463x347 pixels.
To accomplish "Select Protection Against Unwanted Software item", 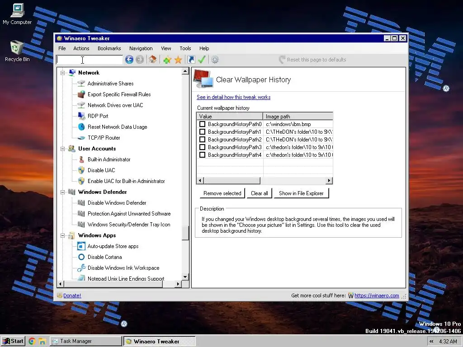I will pyautogui.click(x=129, y=214).
